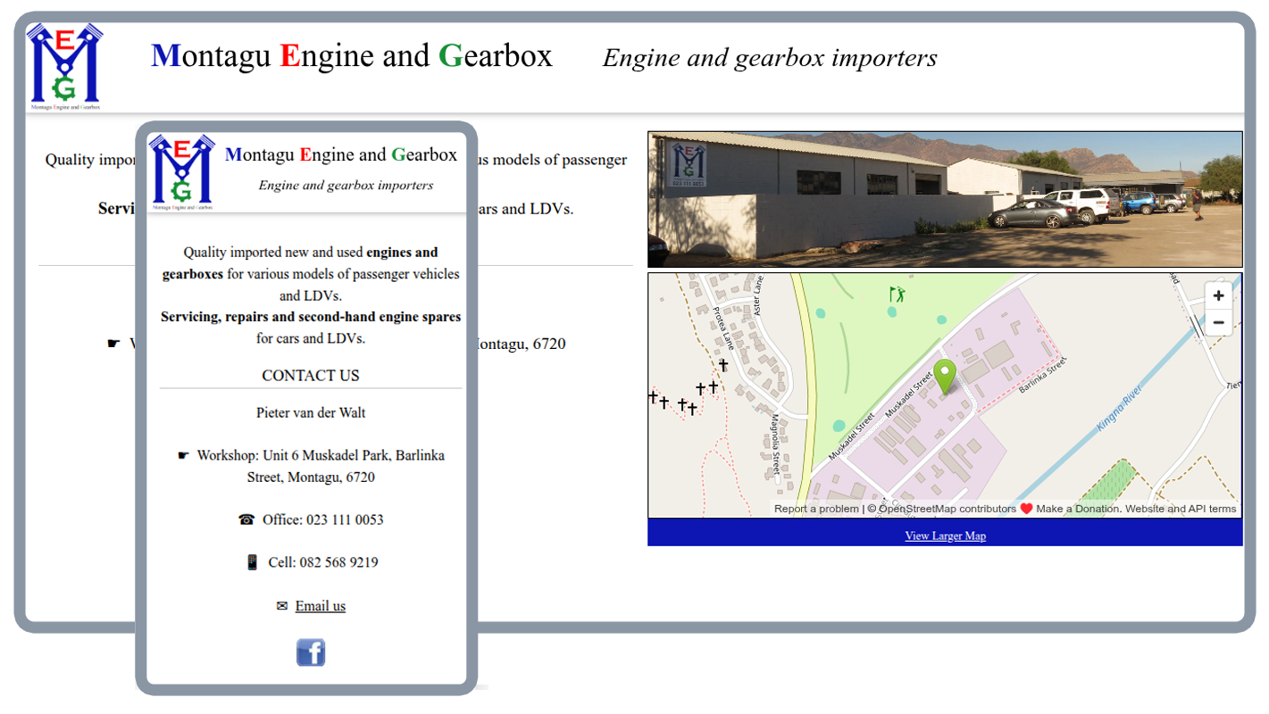Click the name Pieter van der Walt
This screenshot has height=714, width=1269.
pos(311,413)
